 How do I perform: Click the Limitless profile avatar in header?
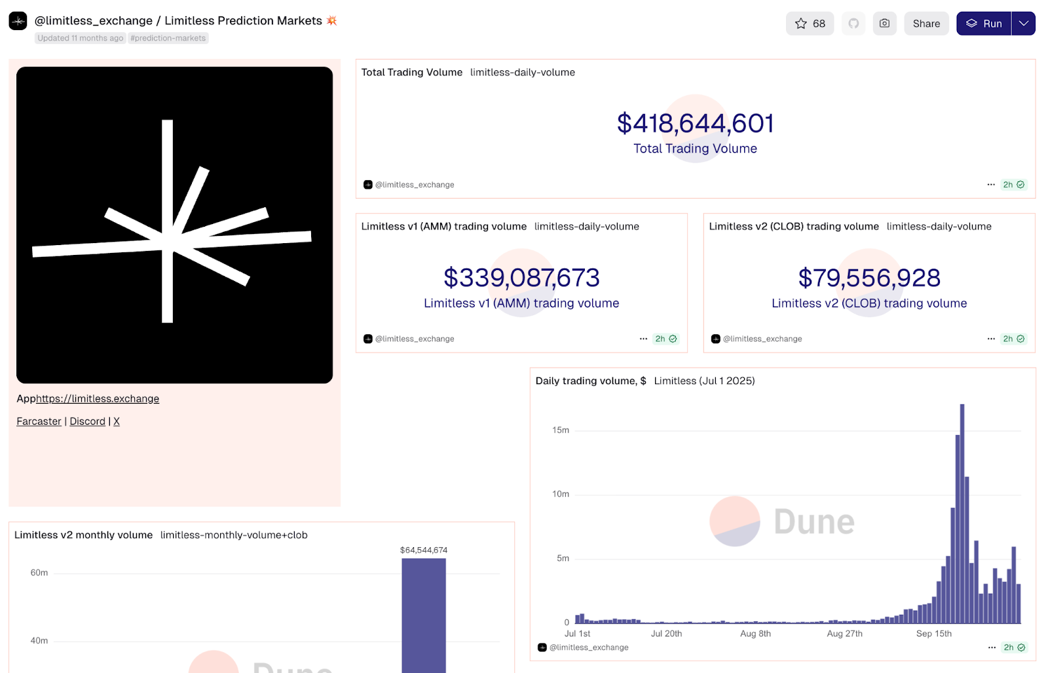[18, 21]
